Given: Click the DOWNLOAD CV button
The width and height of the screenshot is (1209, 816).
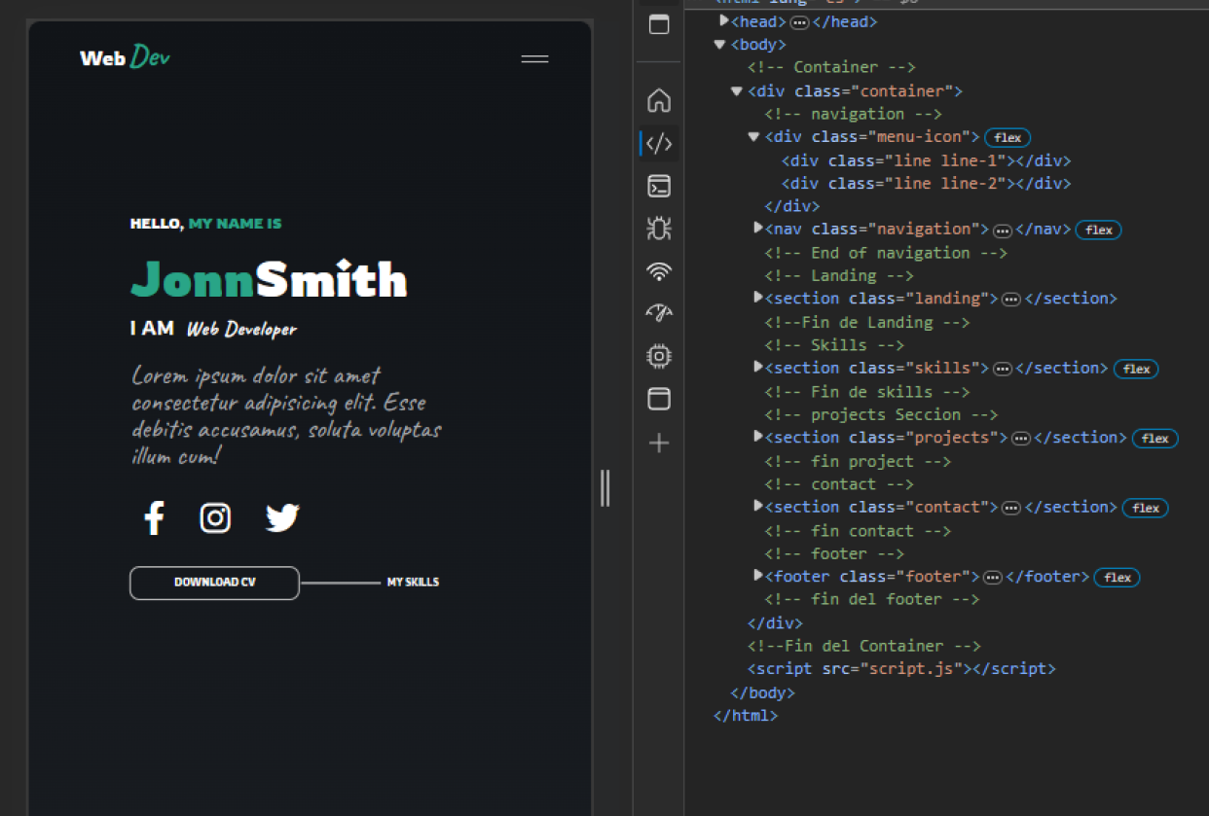Looking at the screenshot, I should [x=214, y=583].
